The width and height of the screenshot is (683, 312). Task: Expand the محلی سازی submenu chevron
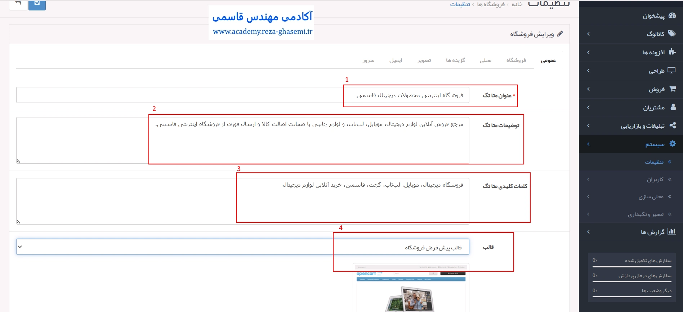(588, 196)
